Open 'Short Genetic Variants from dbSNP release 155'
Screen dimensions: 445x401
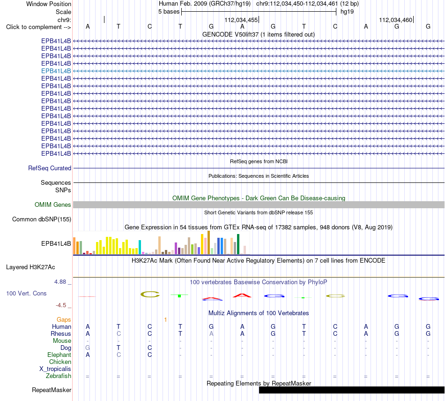[259, 212]
